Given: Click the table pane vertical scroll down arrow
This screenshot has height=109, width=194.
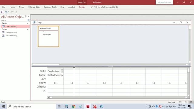Looking at the screenshot, I should (x=189, y=62).
